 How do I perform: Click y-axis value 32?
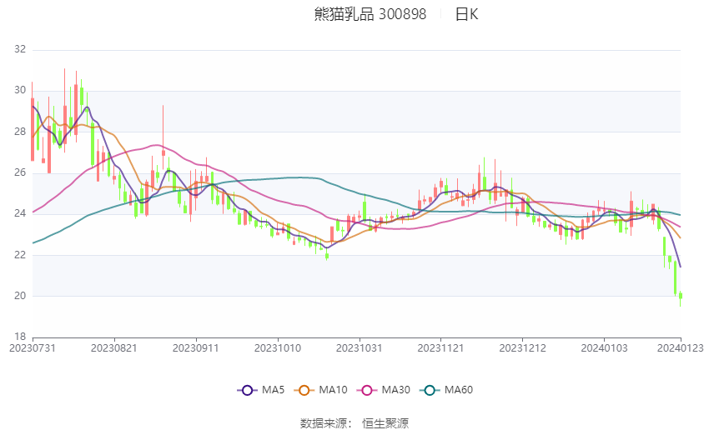tap(20, 49)
